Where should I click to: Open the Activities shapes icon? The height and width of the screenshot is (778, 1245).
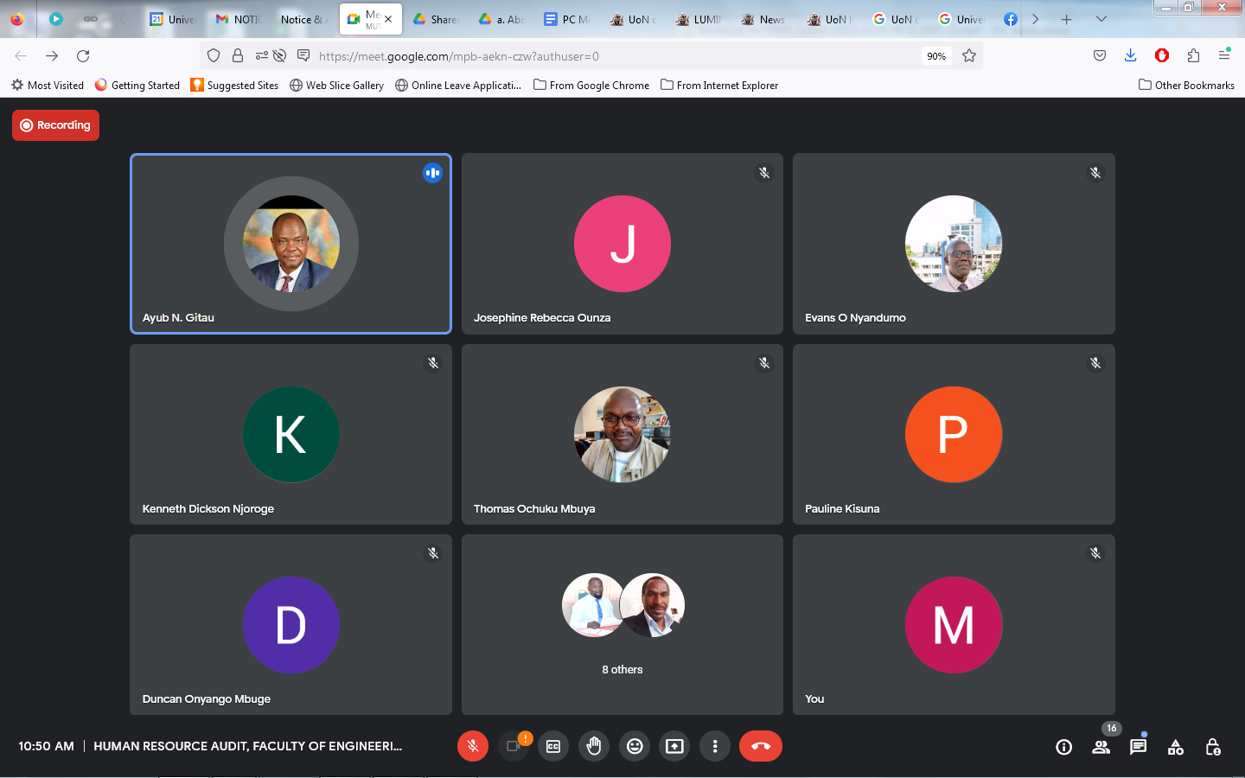[x=1175, y=747]
